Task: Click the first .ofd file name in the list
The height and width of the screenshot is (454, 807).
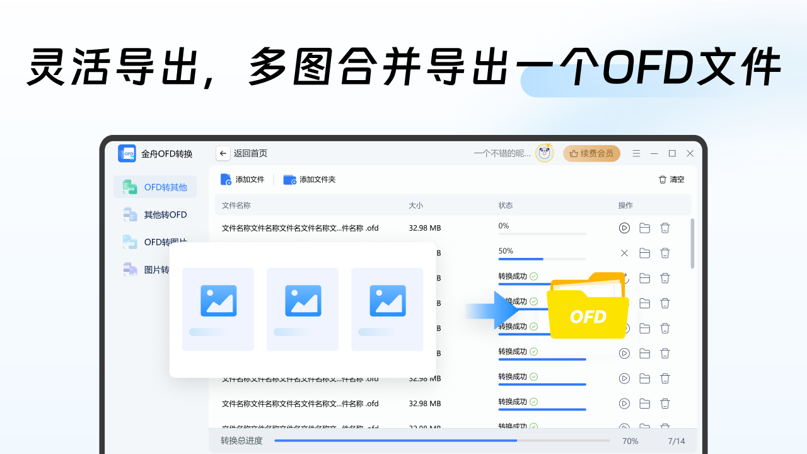Action: click(300, 228)
